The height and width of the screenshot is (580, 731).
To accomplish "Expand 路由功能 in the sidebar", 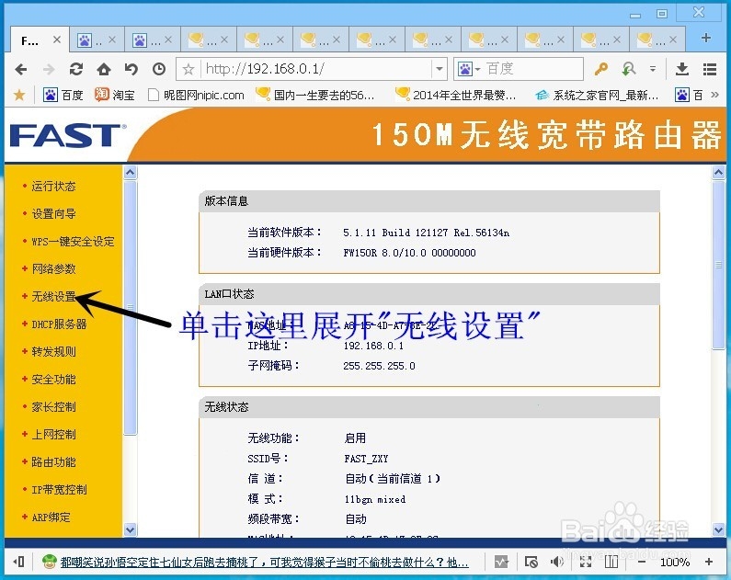I will click(53, 462).
